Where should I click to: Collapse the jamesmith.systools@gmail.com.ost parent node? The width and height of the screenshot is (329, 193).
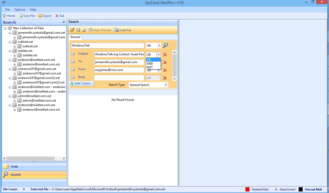tap(10, 33)
